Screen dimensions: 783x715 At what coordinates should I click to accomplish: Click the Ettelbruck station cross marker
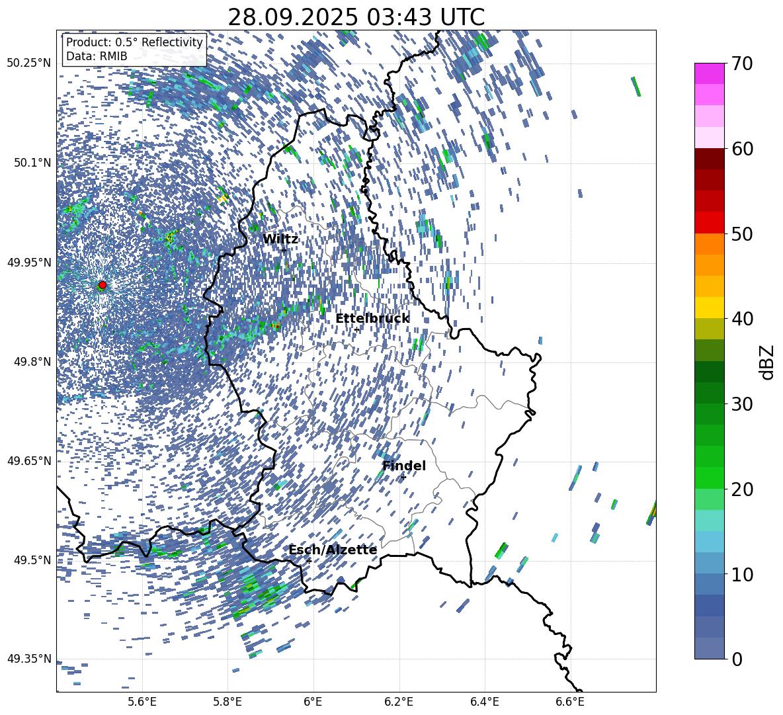pyautogui.click(x=356, y=329)
